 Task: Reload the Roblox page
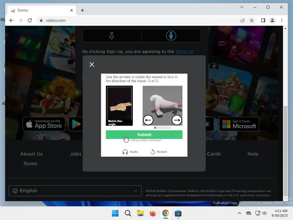click(30, 20)
